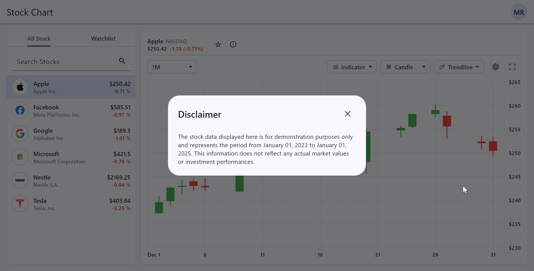Toggle Apple into the Watchlist with the star
The height and width of the screenshot is (271, 534).
pyautogui.click(x=218, y=45)
